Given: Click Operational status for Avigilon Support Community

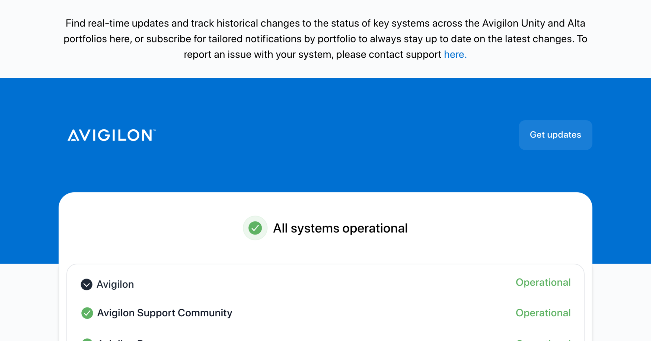Looking at the screenshot, I should point(543,313).
